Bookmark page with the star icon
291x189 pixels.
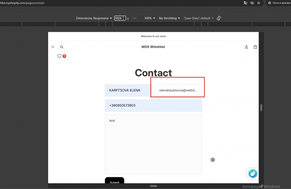coord(259,3)
